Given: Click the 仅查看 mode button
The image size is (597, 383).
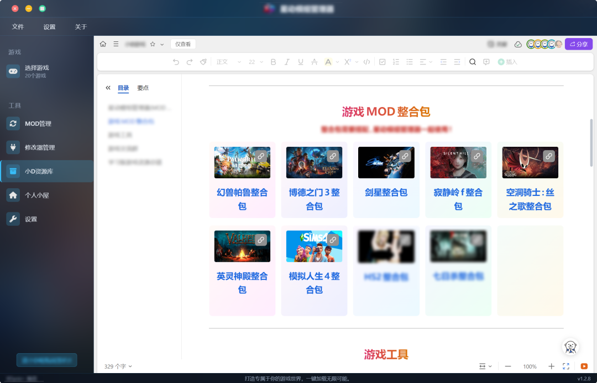Looking at the screenshot, I should coord(183,44).
